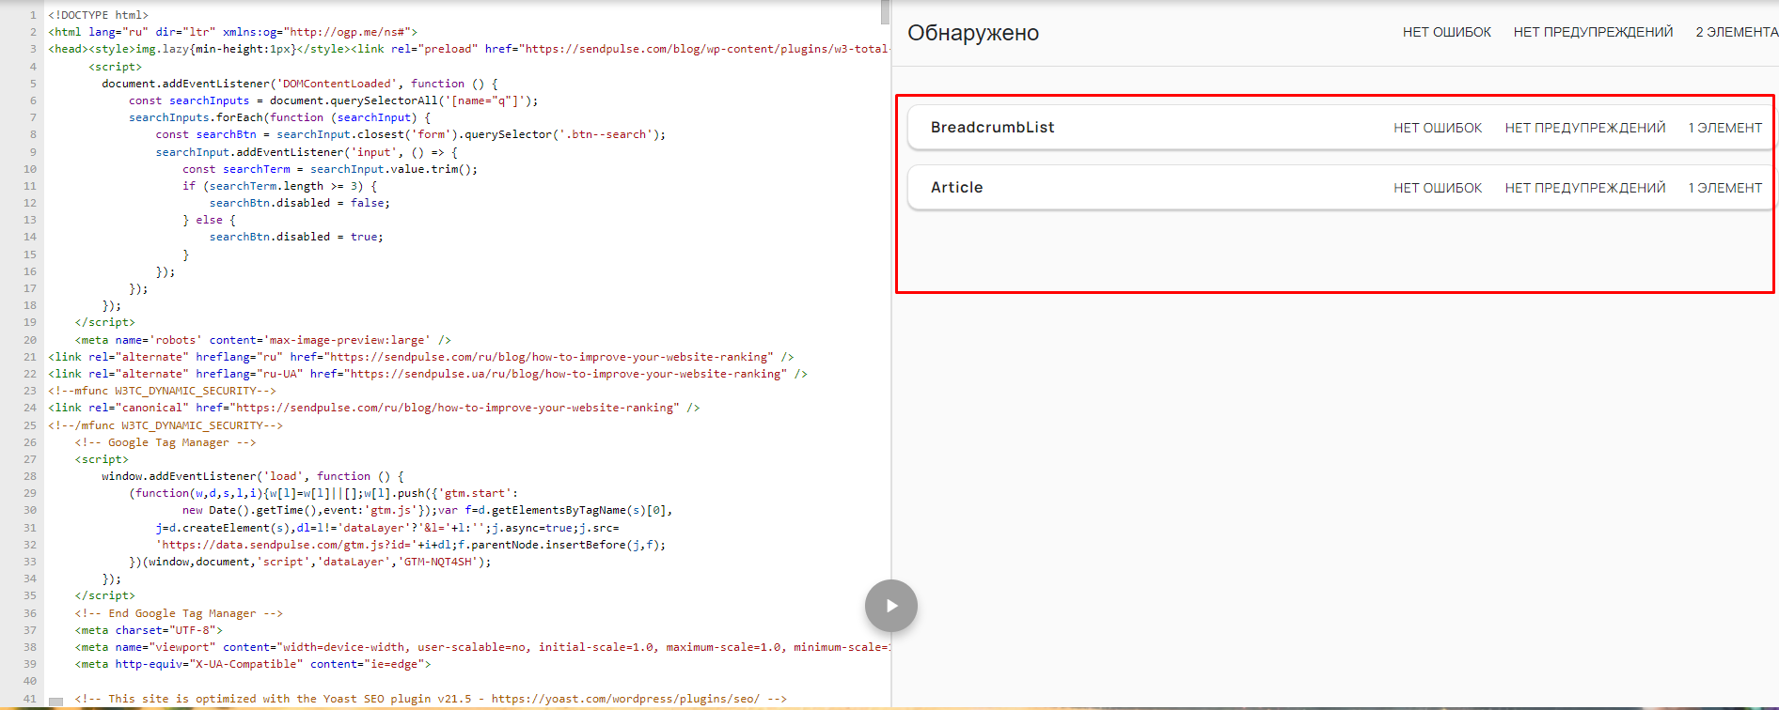Click '1 ЭЛЕМЕНТ' in the BreadcrumbList row
This screenshot has width=1779, height=710.
1724,128
